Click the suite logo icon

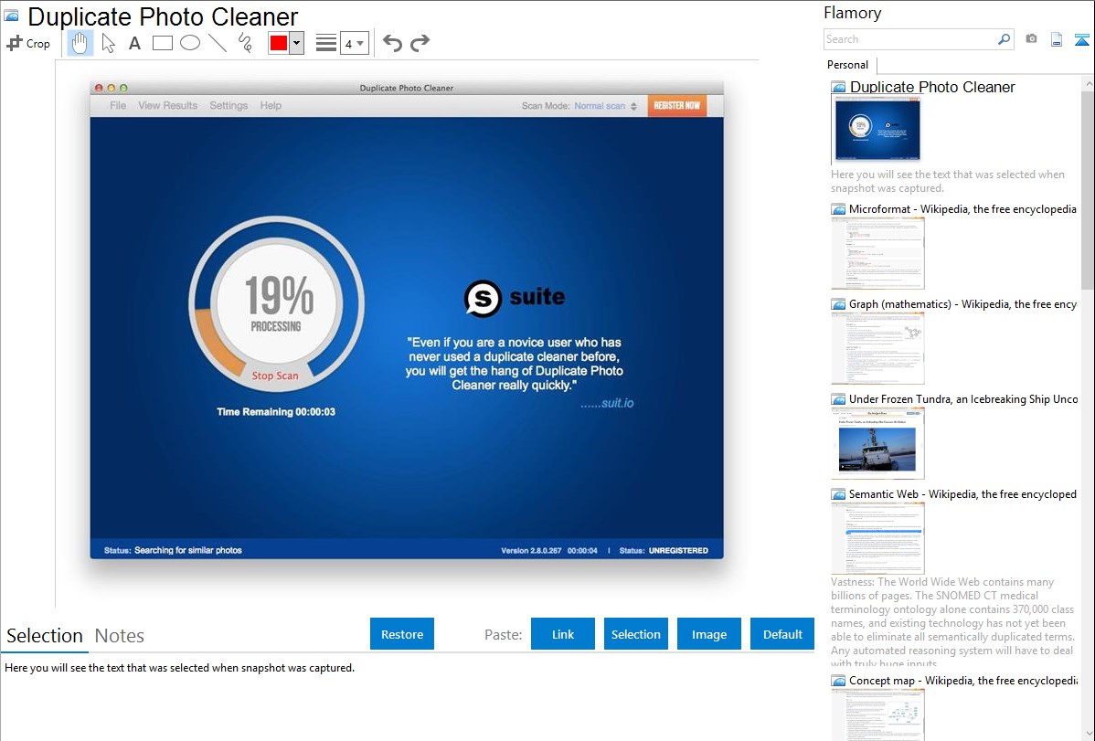pos(483,298)
